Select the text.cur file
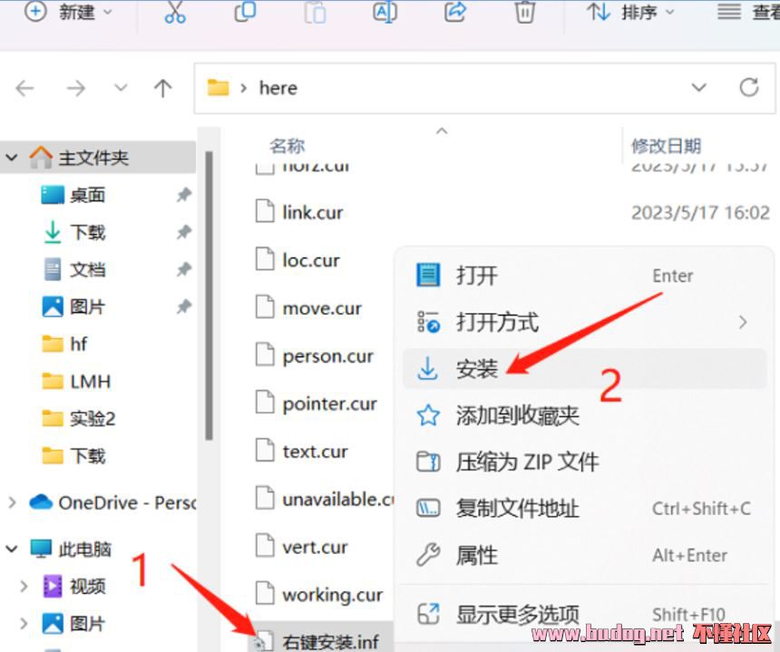Screen dimensions: 780x652 pyautogui.click(x=315, y=452)
